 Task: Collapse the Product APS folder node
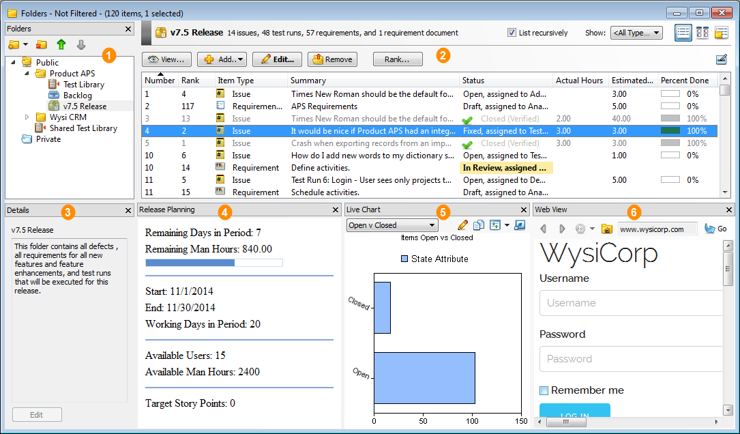point(27,74)
